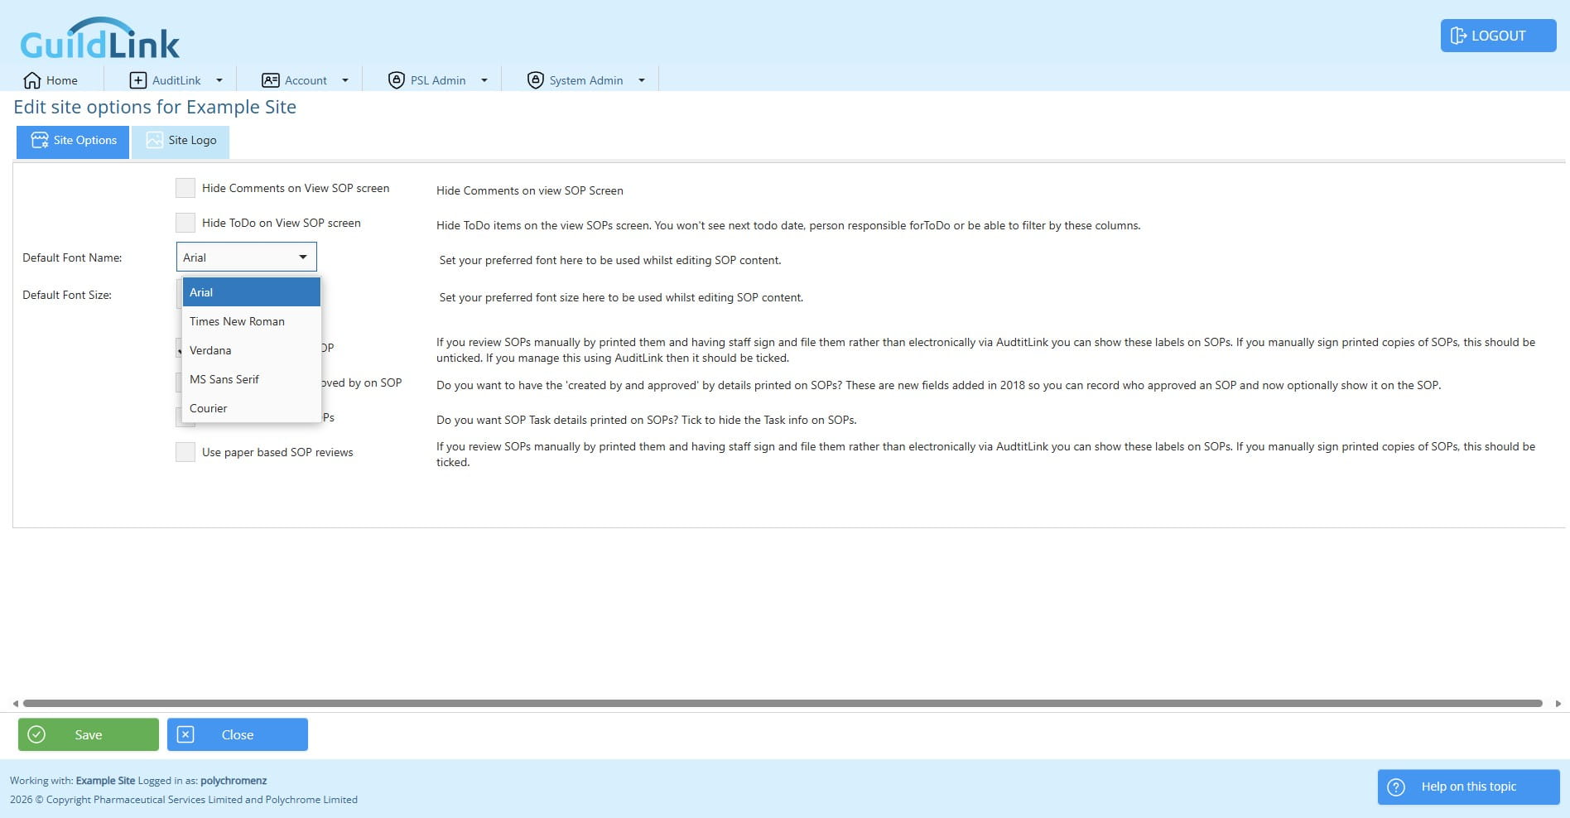Click the Logout door icon
Screen dimensions: 1570x818
coord(1459,36)
